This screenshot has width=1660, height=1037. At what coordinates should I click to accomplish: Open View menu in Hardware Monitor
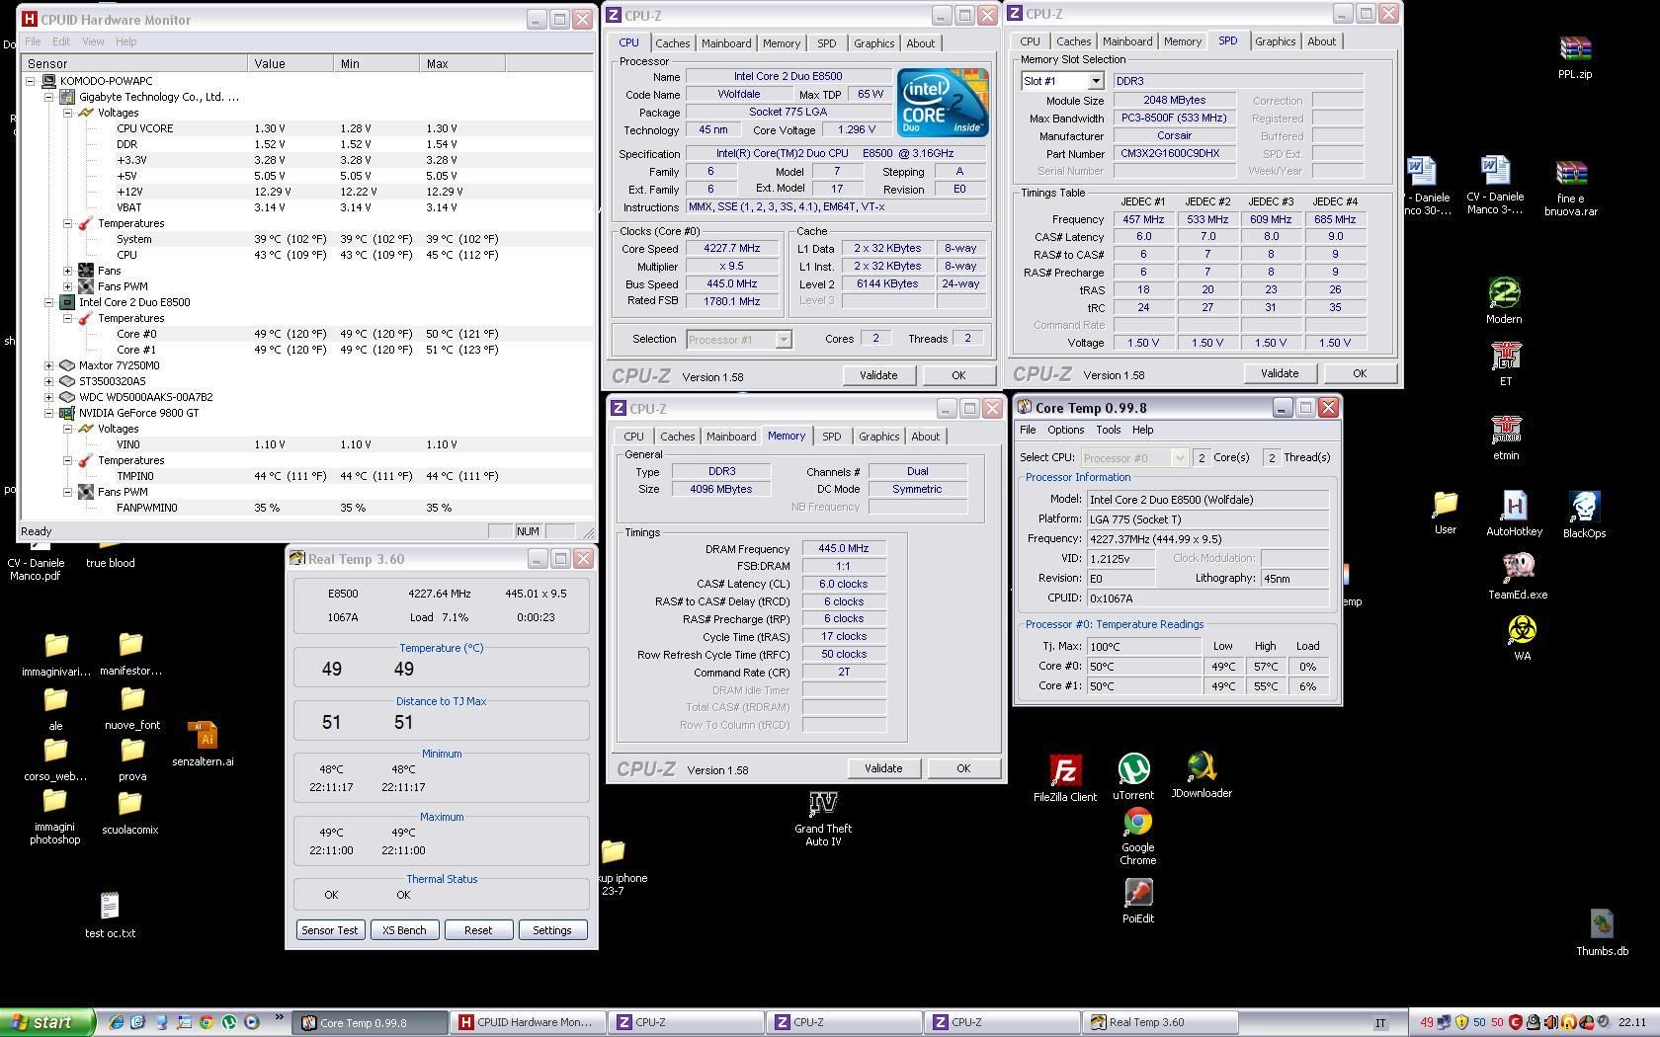click(93, 41)
